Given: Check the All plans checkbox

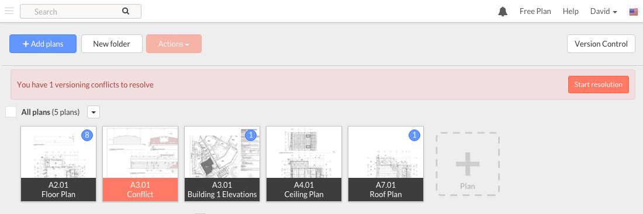Looking at the screenshot, I should pos(11,112).
